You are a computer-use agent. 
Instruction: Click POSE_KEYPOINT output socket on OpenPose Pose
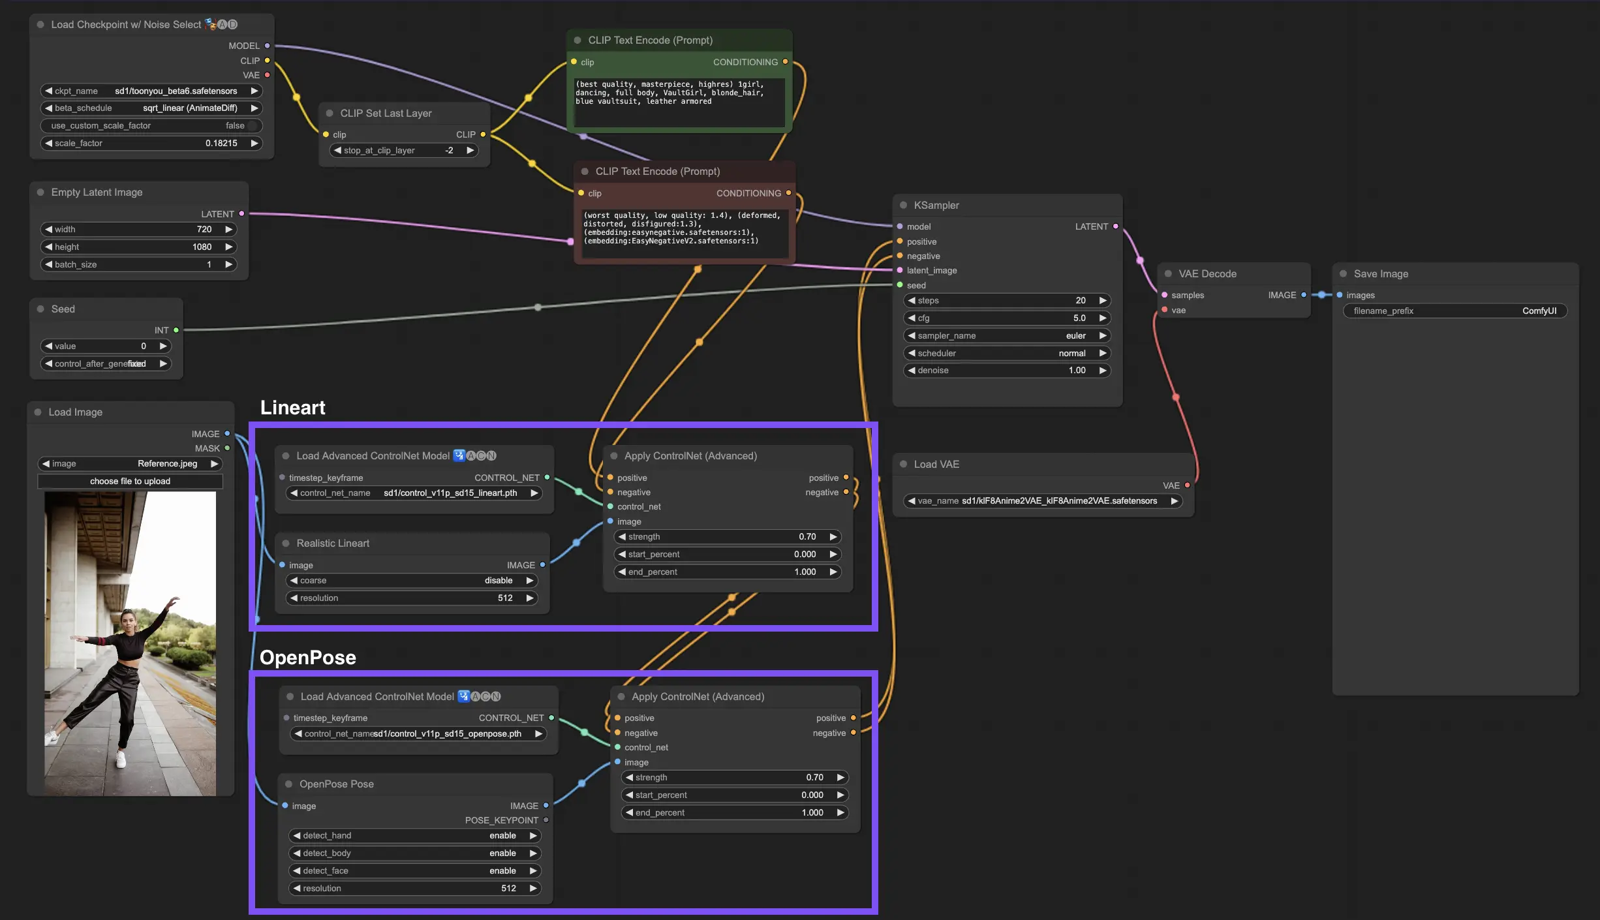click(x=546, y=820)
